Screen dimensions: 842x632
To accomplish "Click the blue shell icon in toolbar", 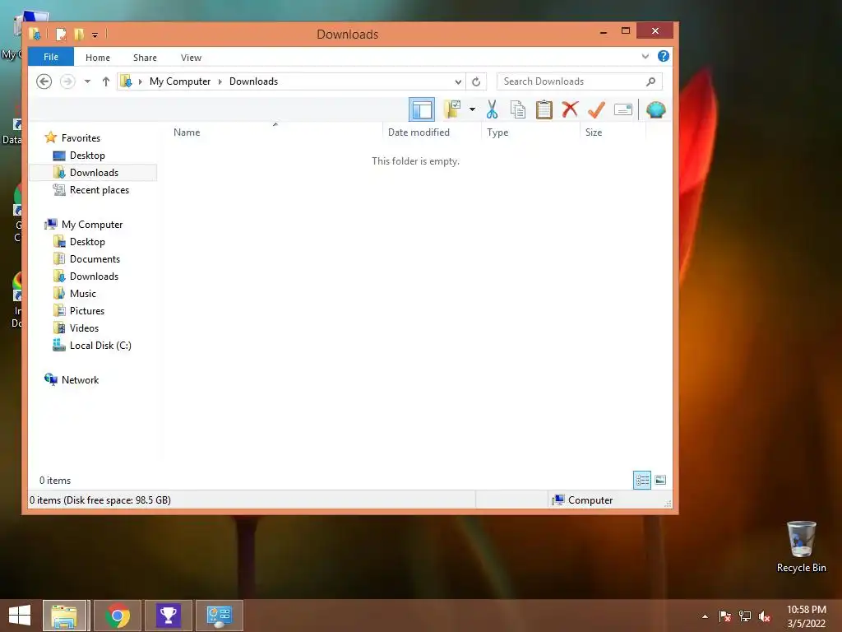I will (x=655, y=109).
